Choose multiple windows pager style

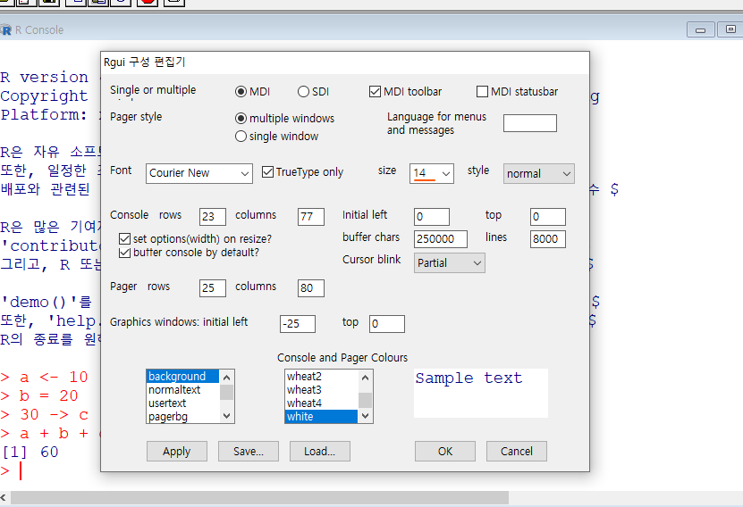click(241, 118)
